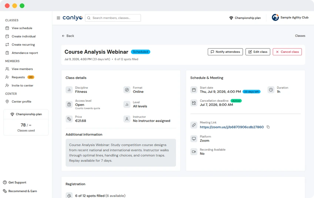Copy the Zoom meeting link with copy icon
Image resolution: width=314 pixels, height=198 pixels.
268,127
